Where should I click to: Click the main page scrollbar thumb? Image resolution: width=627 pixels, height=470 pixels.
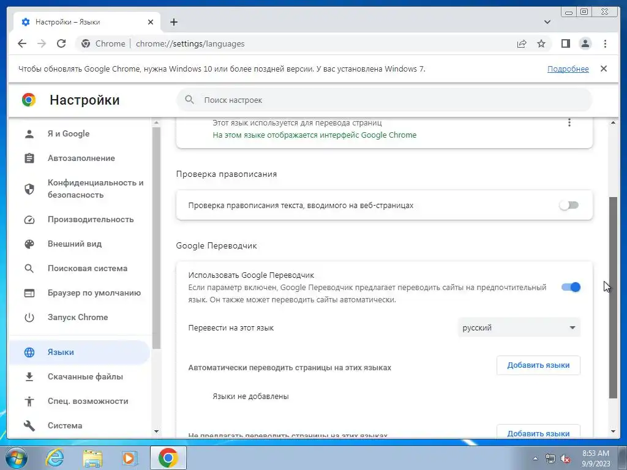613,297
